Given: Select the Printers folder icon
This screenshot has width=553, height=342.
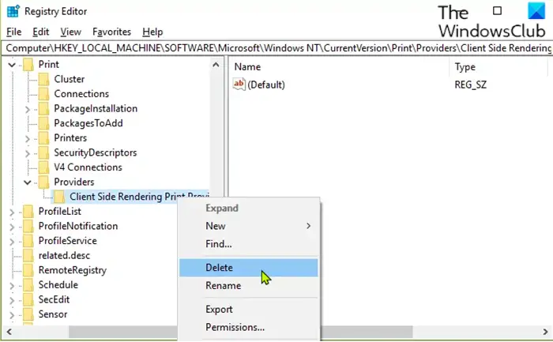Looking at the screenshot, I should click(x=43, y=138).
